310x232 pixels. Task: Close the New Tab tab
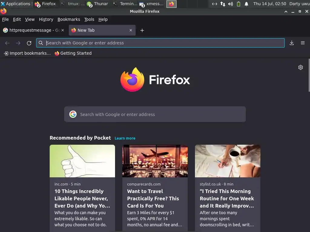(x=131, y=30)
